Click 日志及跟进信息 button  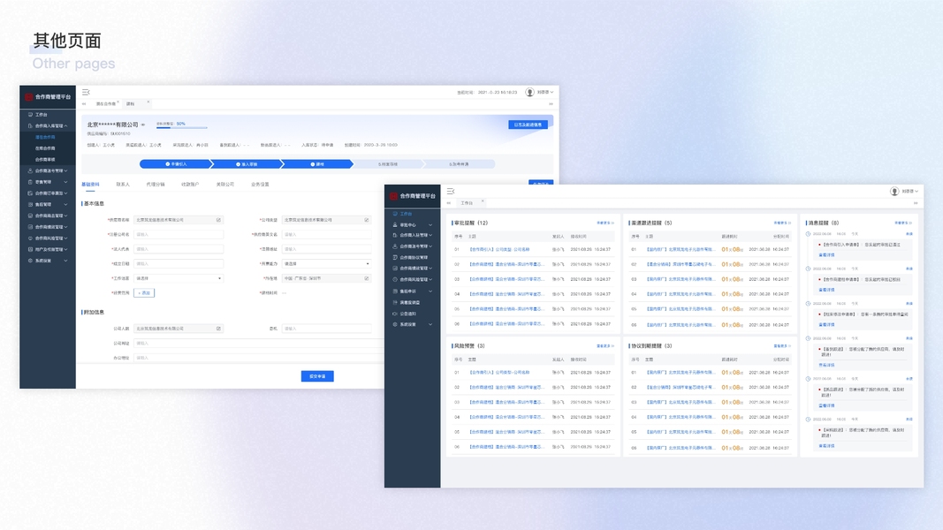click(x=528, y=125)
